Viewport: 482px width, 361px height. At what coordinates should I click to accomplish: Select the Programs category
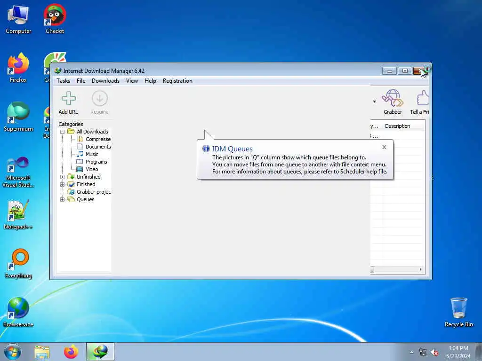96,162
